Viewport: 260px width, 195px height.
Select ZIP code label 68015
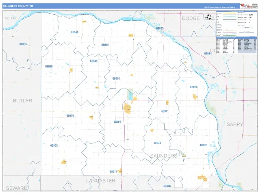(x=105, y=45)
